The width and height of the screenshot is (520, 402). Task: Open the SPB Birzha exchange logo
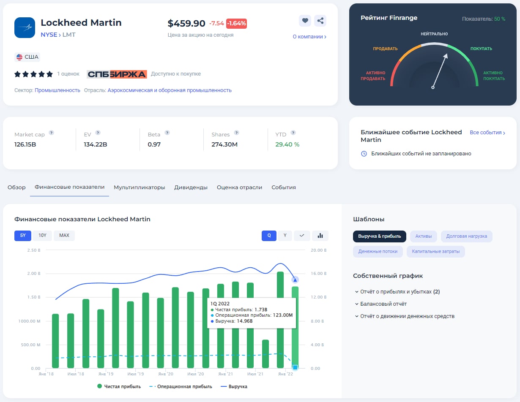point(117,74)
